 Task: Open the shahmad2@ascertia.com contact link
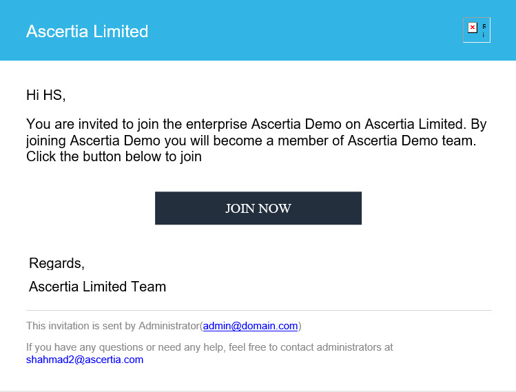pos(85,360)
